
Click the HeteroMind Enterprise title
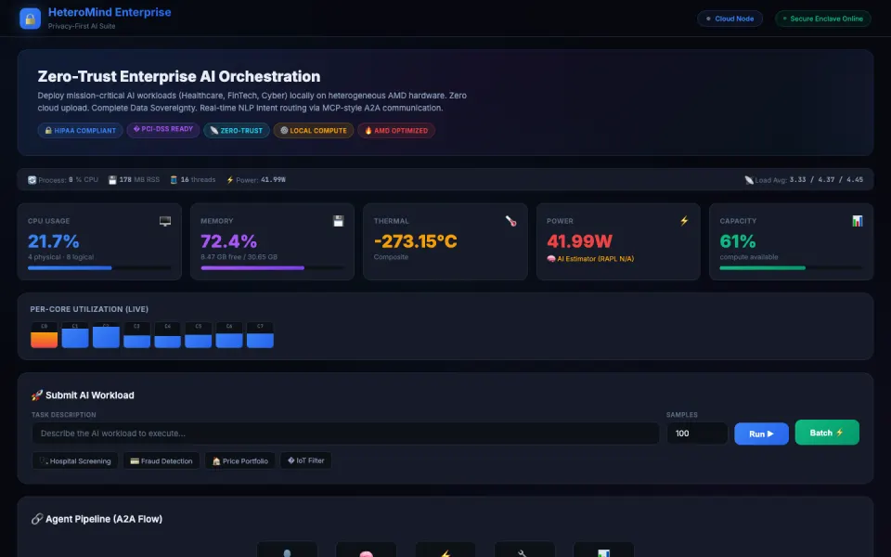point(110,12)
